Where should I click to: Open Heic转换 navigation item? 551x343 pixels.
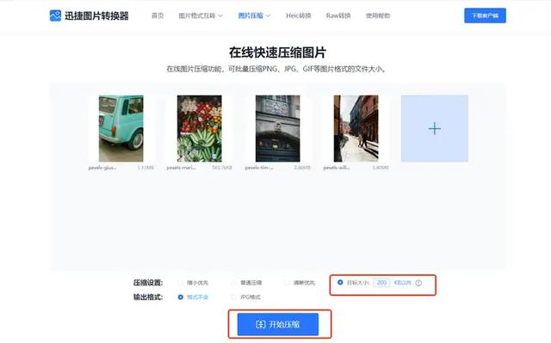pyautogui.click(x=299, y=15)
